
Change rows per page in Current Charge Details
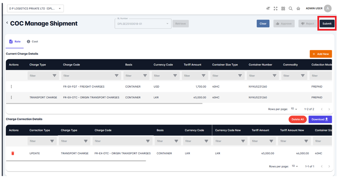[x=294, y=109]
